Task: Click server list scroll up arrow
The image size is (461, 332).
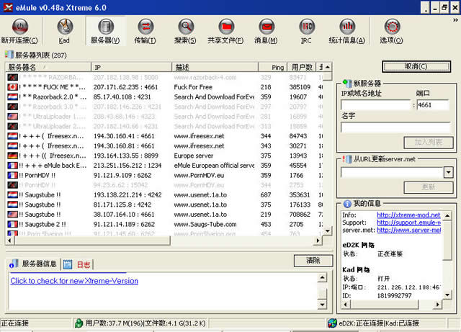Action: coord(328,68)
